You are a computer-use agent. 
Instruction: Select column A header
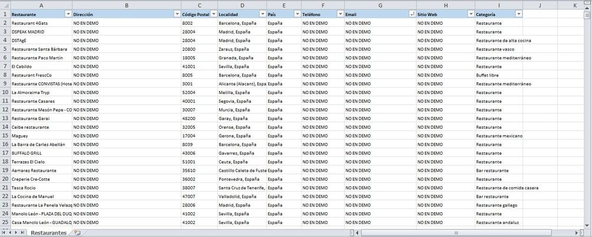point(41,5)
